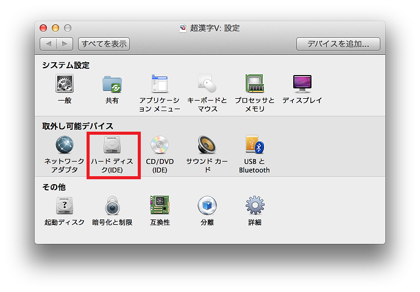Select the ディスプレイ settings icon
The height and width of the screenshot is (292, 420).
pos(302,85)
